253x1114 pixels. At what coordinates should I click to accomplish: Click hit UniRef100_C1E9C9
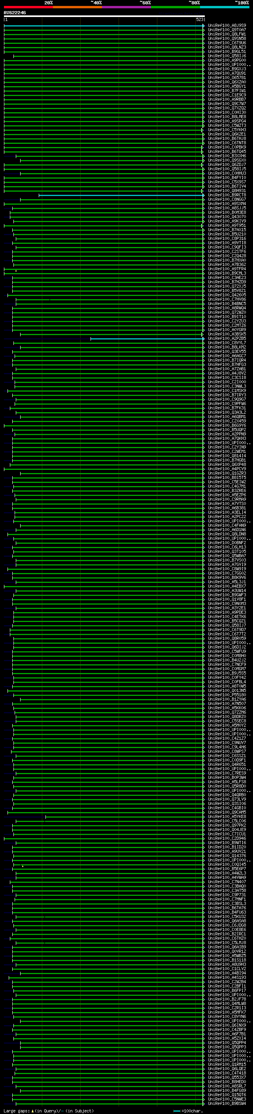pyautogui.click(x=227, y=96)
